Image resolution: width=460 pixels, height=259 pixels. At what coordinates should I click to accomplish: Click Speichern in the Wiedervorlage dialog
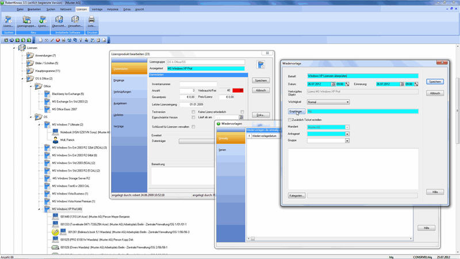click(x=435, y=82)
